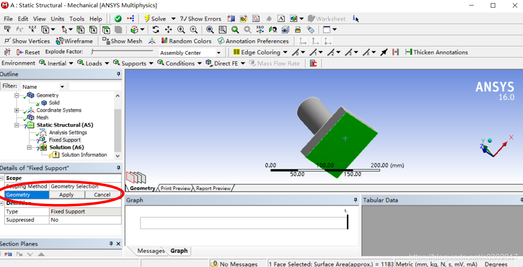Toggle Annotation Preferences checkbox icon
Image resolution: width=523 pixels, height=267 pixels.
click(x=221, y=41)
